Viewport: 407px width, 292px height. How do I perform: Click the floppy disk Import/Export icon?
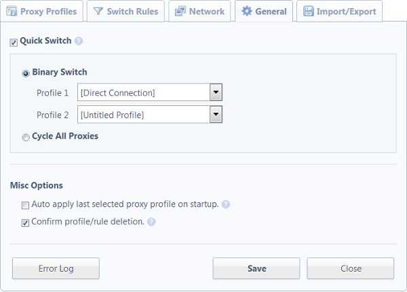tap(309, 11)
